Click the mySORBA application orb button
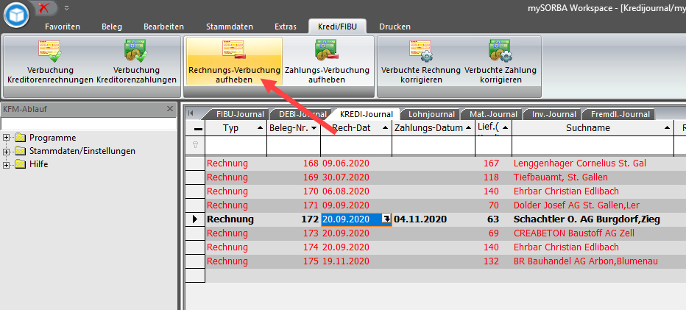686x310 pixels. pos(17,15)
